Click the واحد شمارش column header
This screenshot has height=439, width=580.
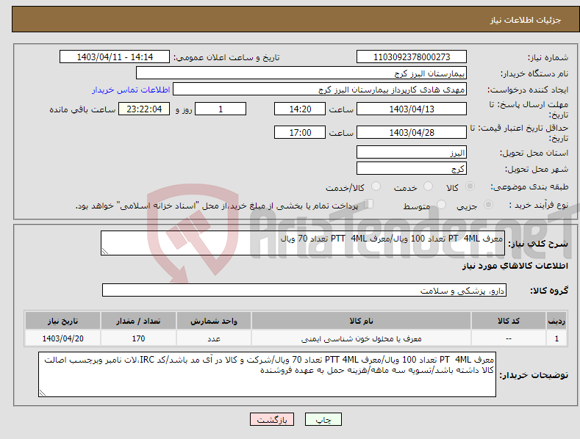[214, 321]
